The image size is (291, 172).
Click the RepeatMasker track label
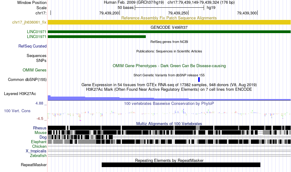click(34, 165)
